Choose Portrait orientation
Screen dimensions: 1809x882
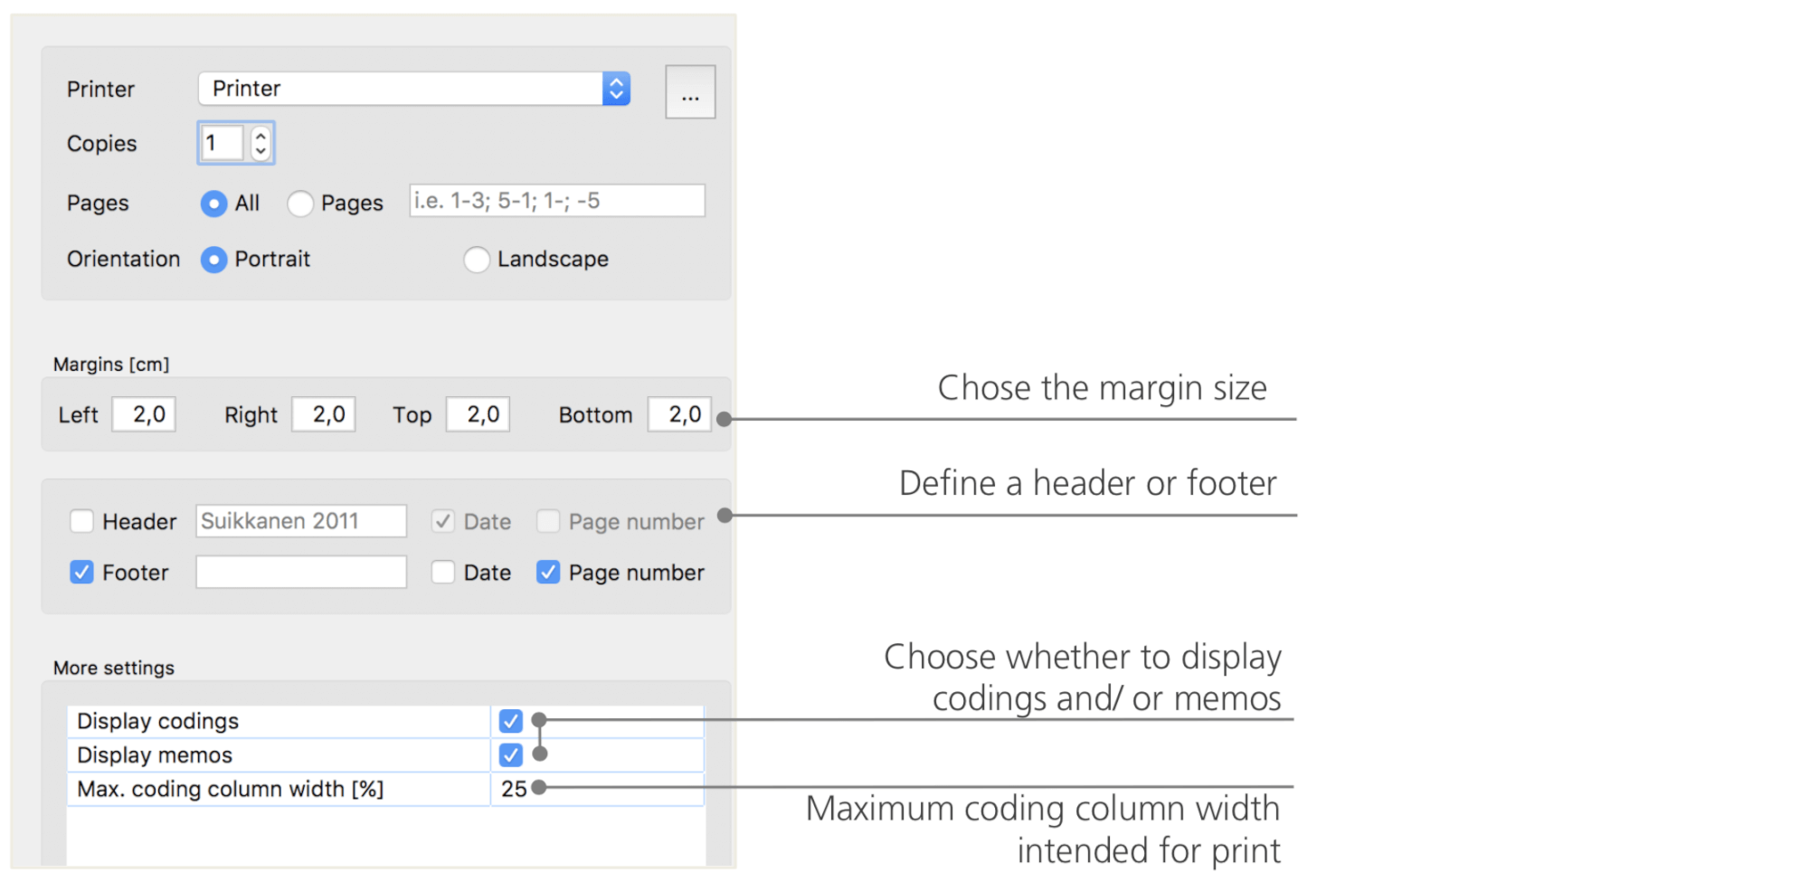(213, 260)
